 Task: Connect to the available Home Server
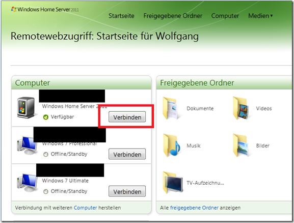coord(127,117)
